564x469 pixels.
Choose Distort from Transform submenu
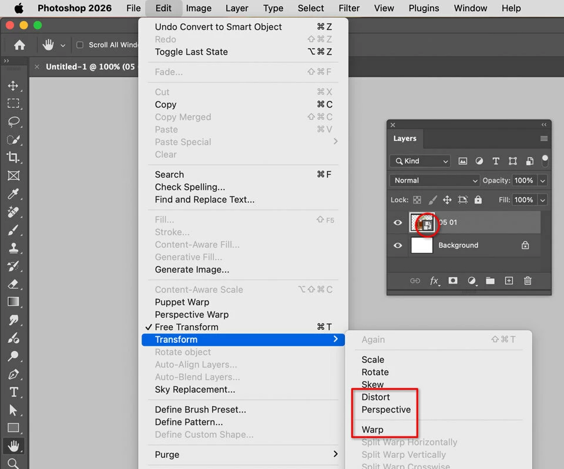coord(375,397)
